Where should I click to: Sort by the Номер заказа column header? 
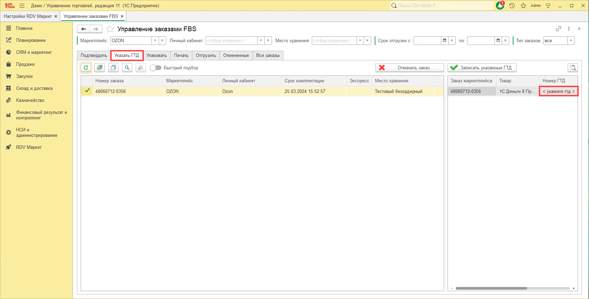tap(128, 81)
